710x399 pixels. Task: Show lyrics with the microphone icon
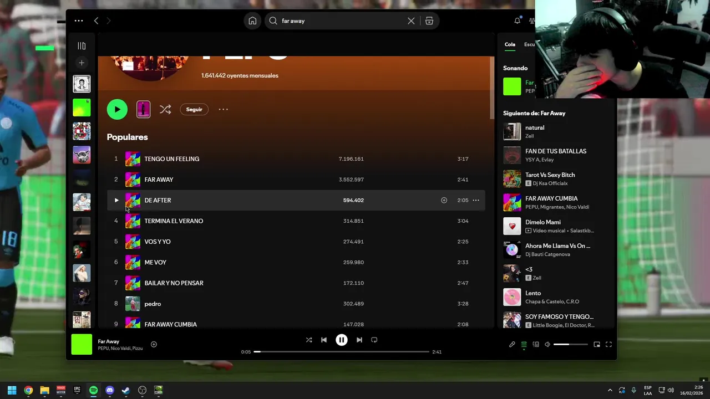(x=512, y=344)
